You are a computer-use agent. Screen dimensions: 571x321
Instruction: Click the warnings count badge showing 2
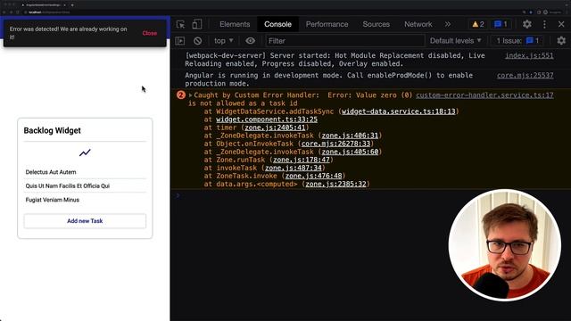[478, 24]
